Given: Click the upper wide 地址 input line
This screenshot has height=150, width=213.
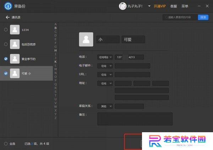Looking at the screenshot, I should tap(142, 90).
